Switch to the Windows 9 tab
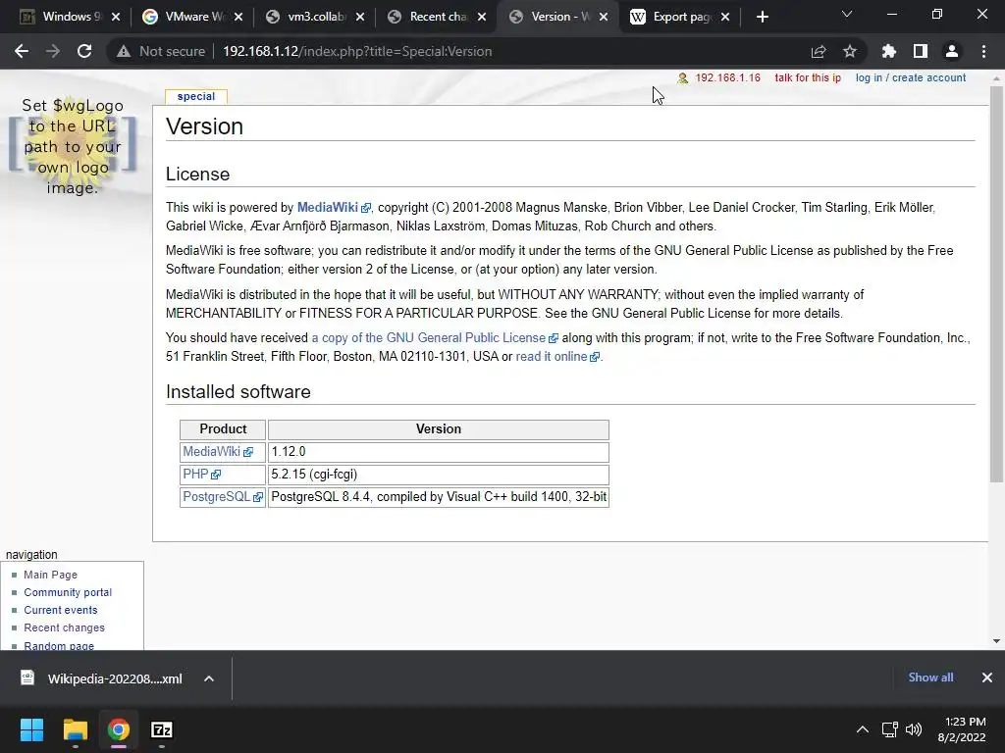This screenshot has width=1005, height=753. pos(64,17)
